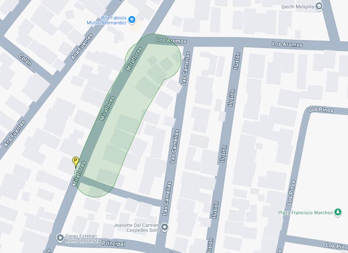Select the Diego Esteban Romo Inostroza text

coord(82,239)
